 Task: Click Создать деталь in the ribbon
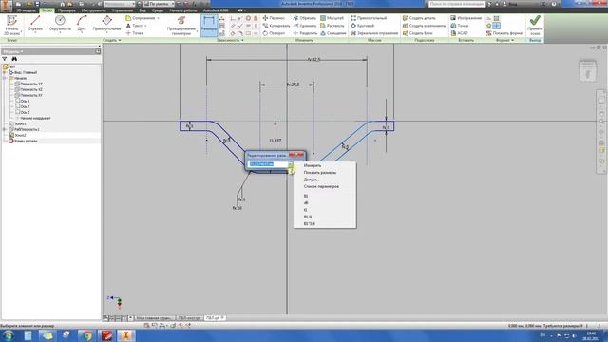tap(419, 18)
